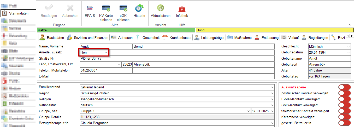Viewport: 354px width, 127px height.
Task: Open the Infothek help icon
Action: pos(182,9)
